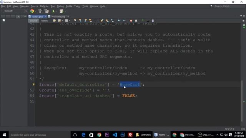This screenshot has width=246, height=138.
Task: Open the Navigate menu
Action: click(x=24, y=7)
